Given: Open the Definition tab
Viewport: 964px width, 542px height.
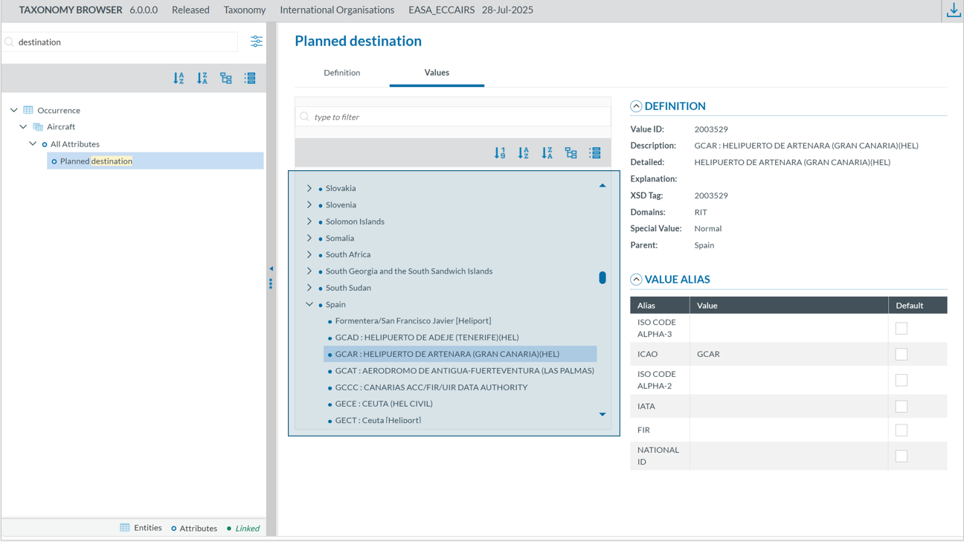Looking at the screenshot, I should (x=341, y=73).
